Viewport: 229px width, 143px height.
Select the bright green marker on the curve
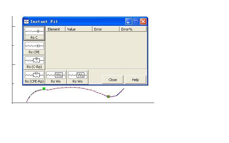(44, 89)
